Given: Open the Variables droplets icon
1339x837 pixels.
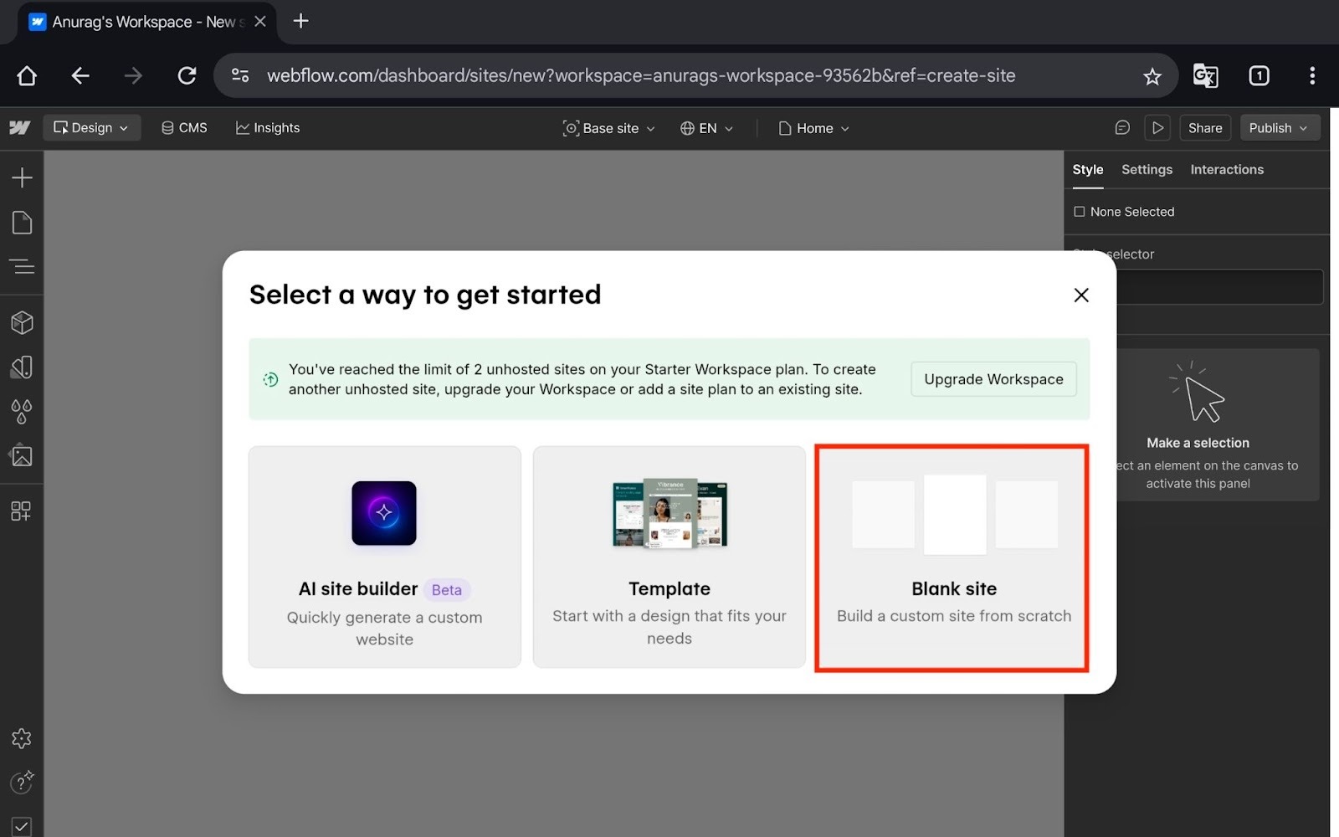Looking at the screenshot, I should (x=22, y=411).
